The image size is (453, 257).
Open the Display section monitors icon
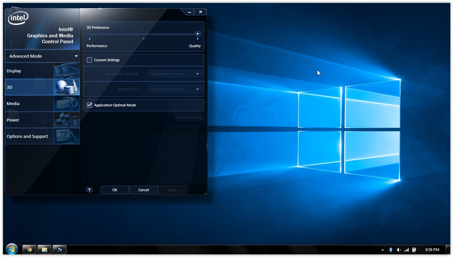[x=66, y=71]
